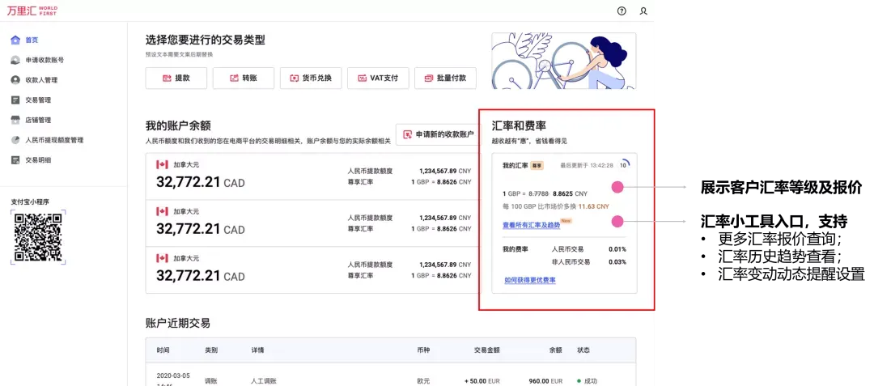874x386 pixels.
Task: Click 申请新的收款账户 button
Action: tap(438, 135)
